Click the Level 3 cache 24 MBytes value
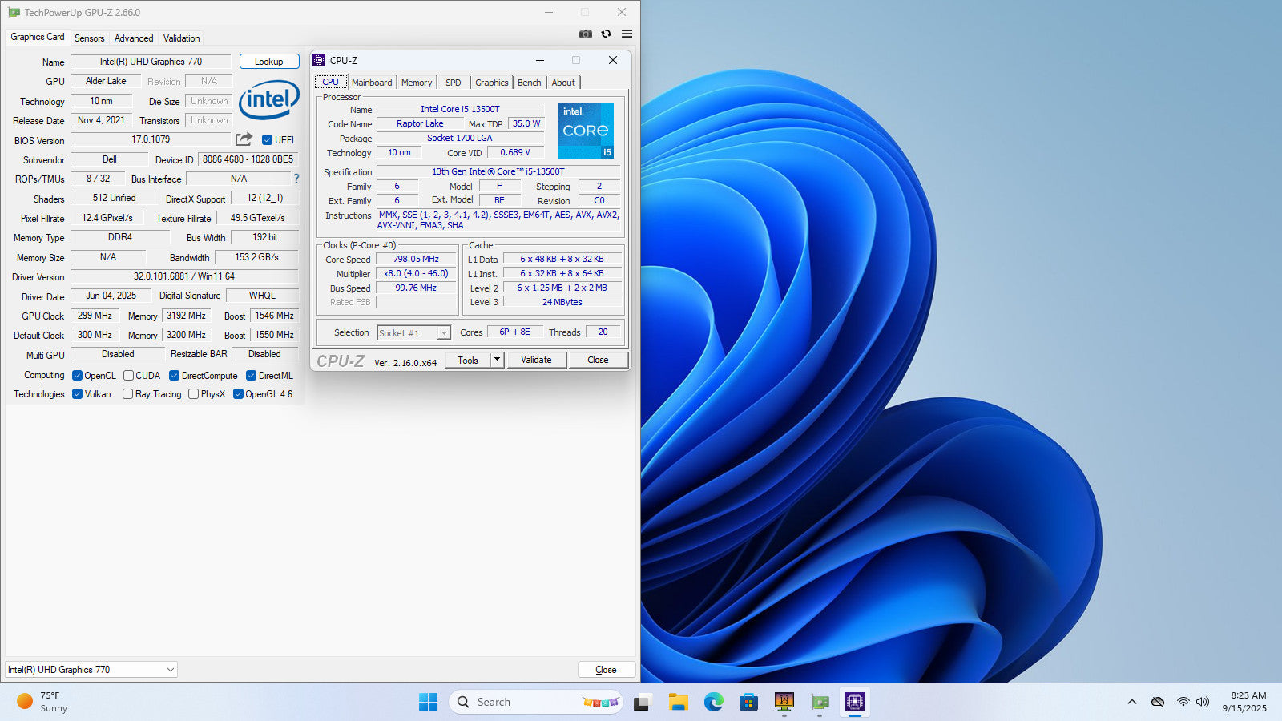 pos(562,302)
